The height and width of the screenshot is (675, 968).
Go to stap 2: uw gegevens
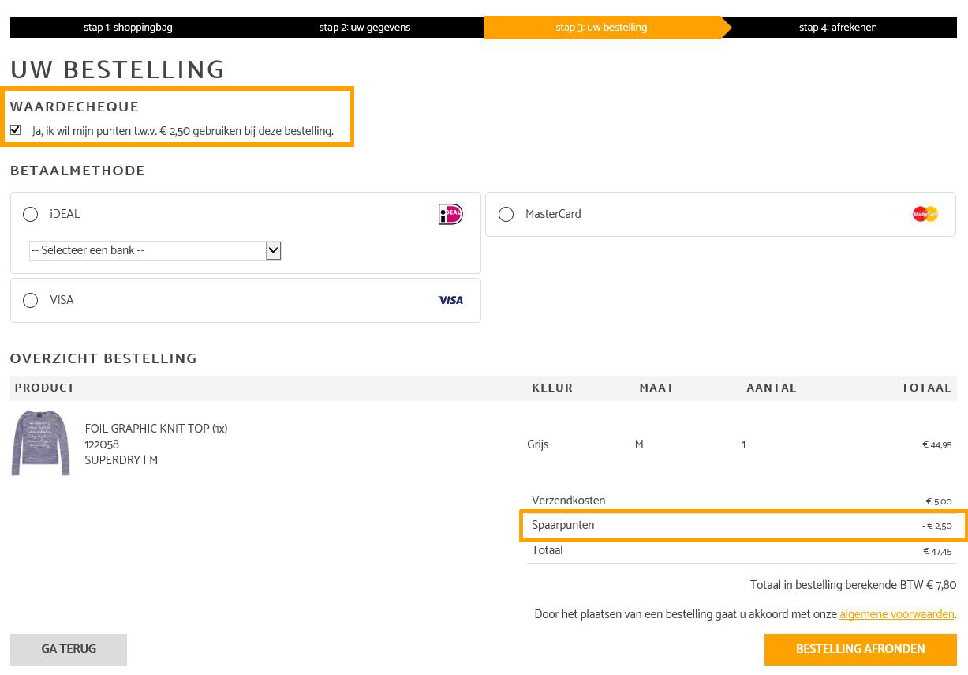pos(364,28)
